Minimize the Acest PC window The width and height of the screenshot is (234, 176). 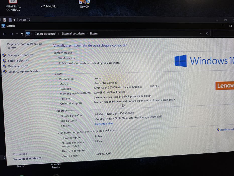point(217,20)
